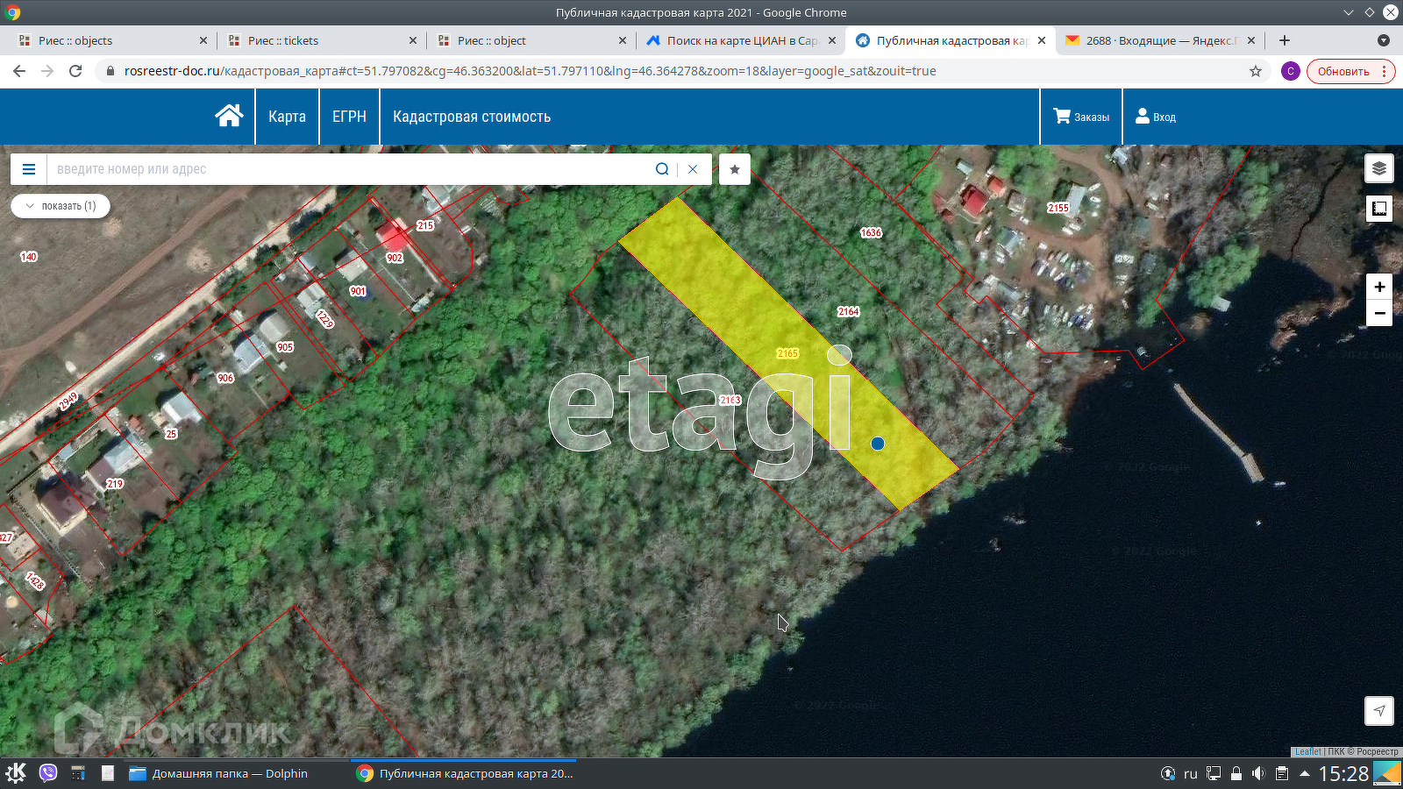
Task: Open the Заказы shopping cart
Action: 1081,117
